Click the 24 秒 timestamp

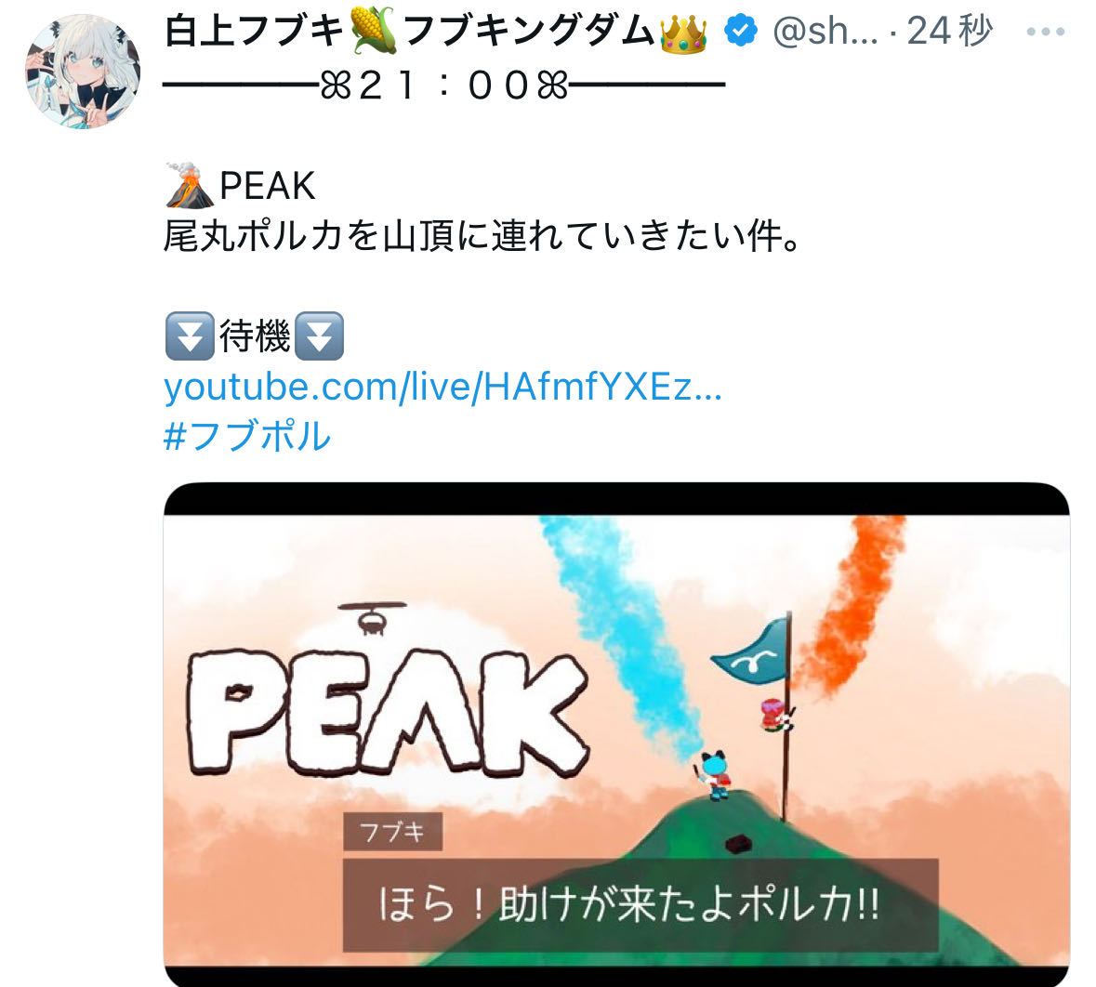coord(949,31)
